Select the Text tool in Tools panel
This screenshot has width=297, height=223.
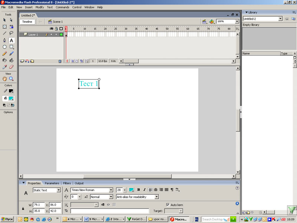pos(11,40)
